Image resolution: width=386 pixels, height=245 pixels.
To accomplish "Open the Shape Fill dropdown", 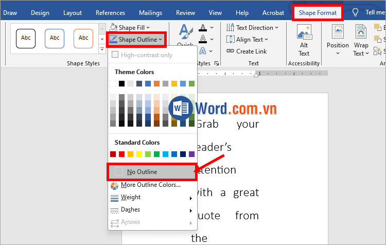I will coord(131,28).
